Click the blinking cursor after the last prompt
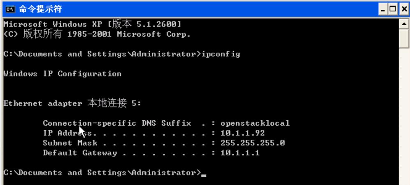The height and width of the screenshot is (185, 410). pos(204,175)
